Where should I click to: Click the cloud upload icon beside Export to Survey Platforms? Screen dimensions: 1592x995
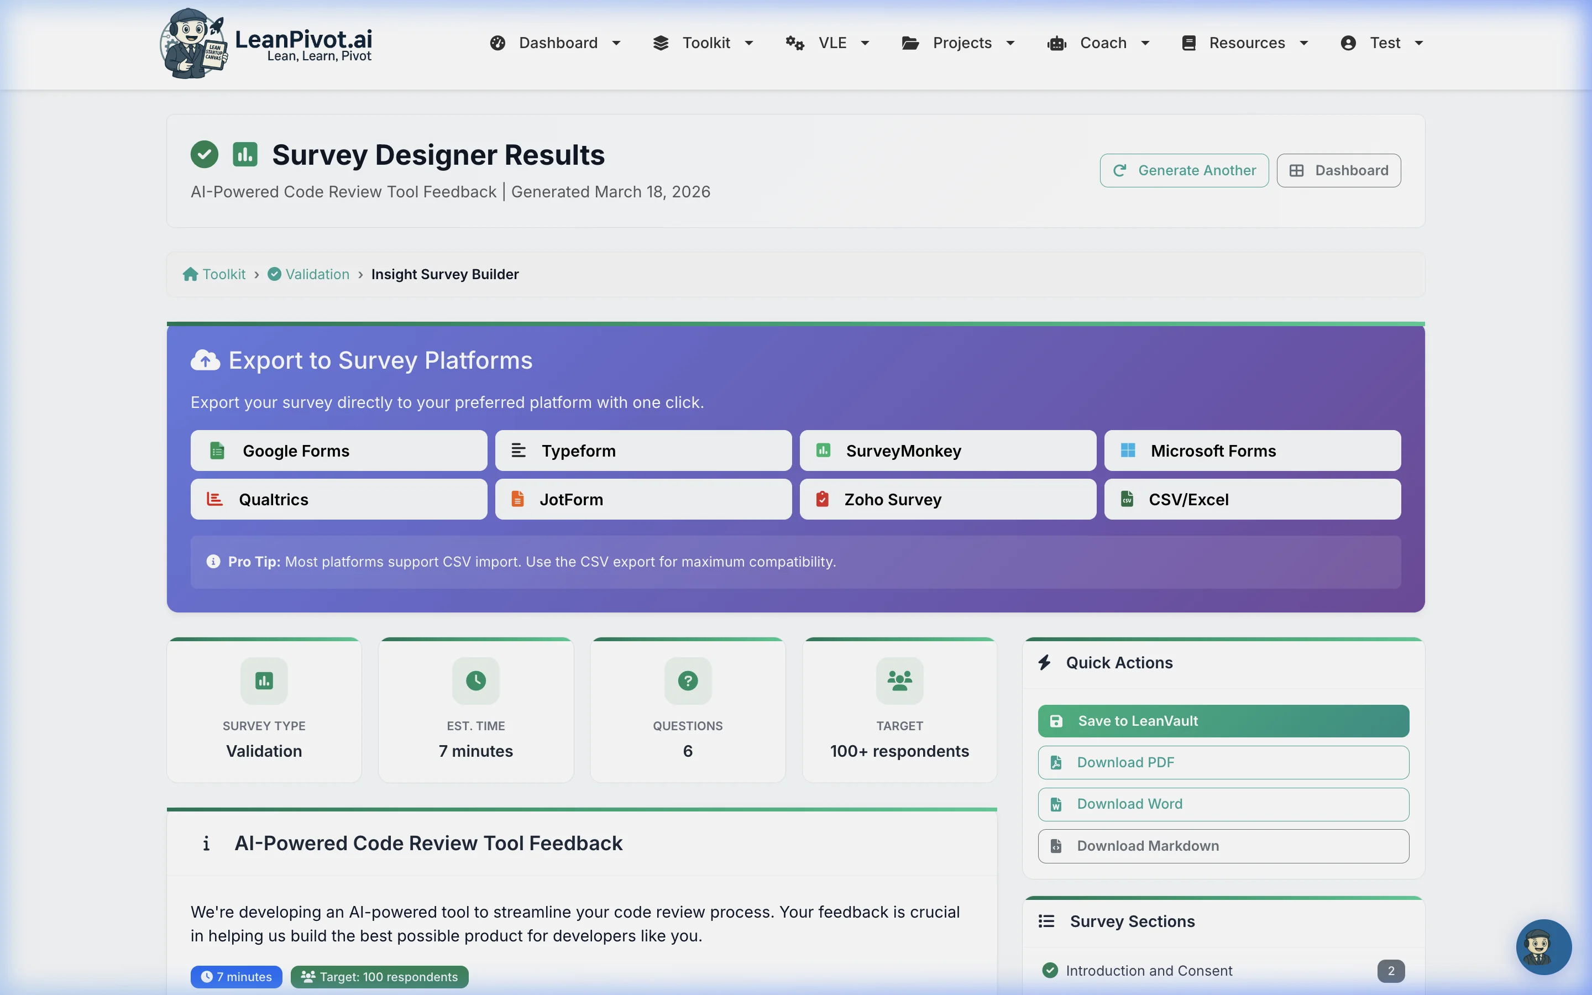pos(205,360)
